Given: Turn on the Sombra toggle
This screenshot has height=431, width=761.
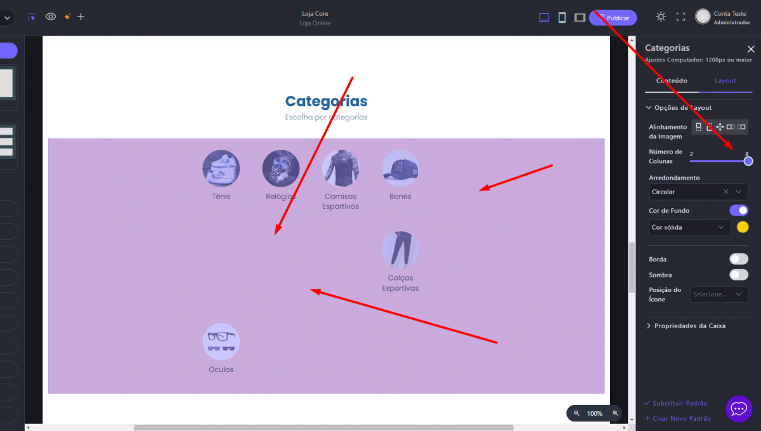Looking at the screenshot, I should click(x=739, y=275).
